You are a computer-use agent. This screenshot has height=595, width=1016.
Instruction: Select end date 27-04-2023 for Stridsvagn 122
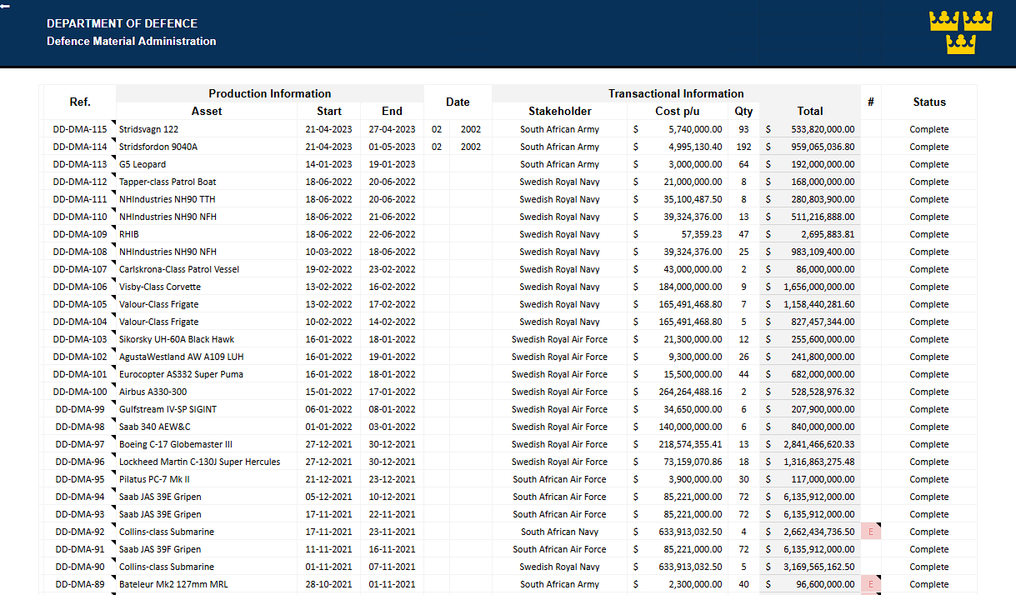pyautogui.click(x=392, y=129)
